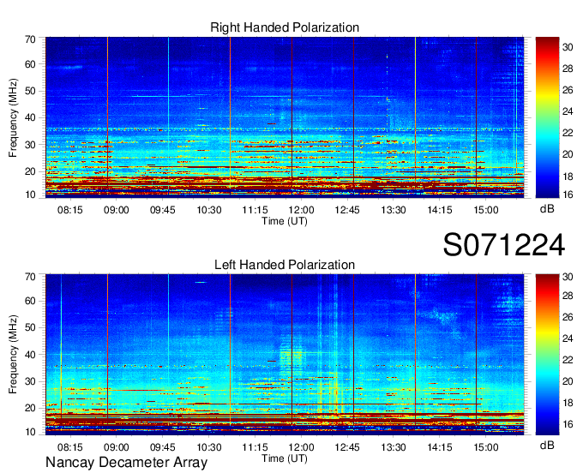Click Time (UT) label under Left Handed plot
This screenshot has width=583, height=473.
pyautogui.click(x=285, y=458)
